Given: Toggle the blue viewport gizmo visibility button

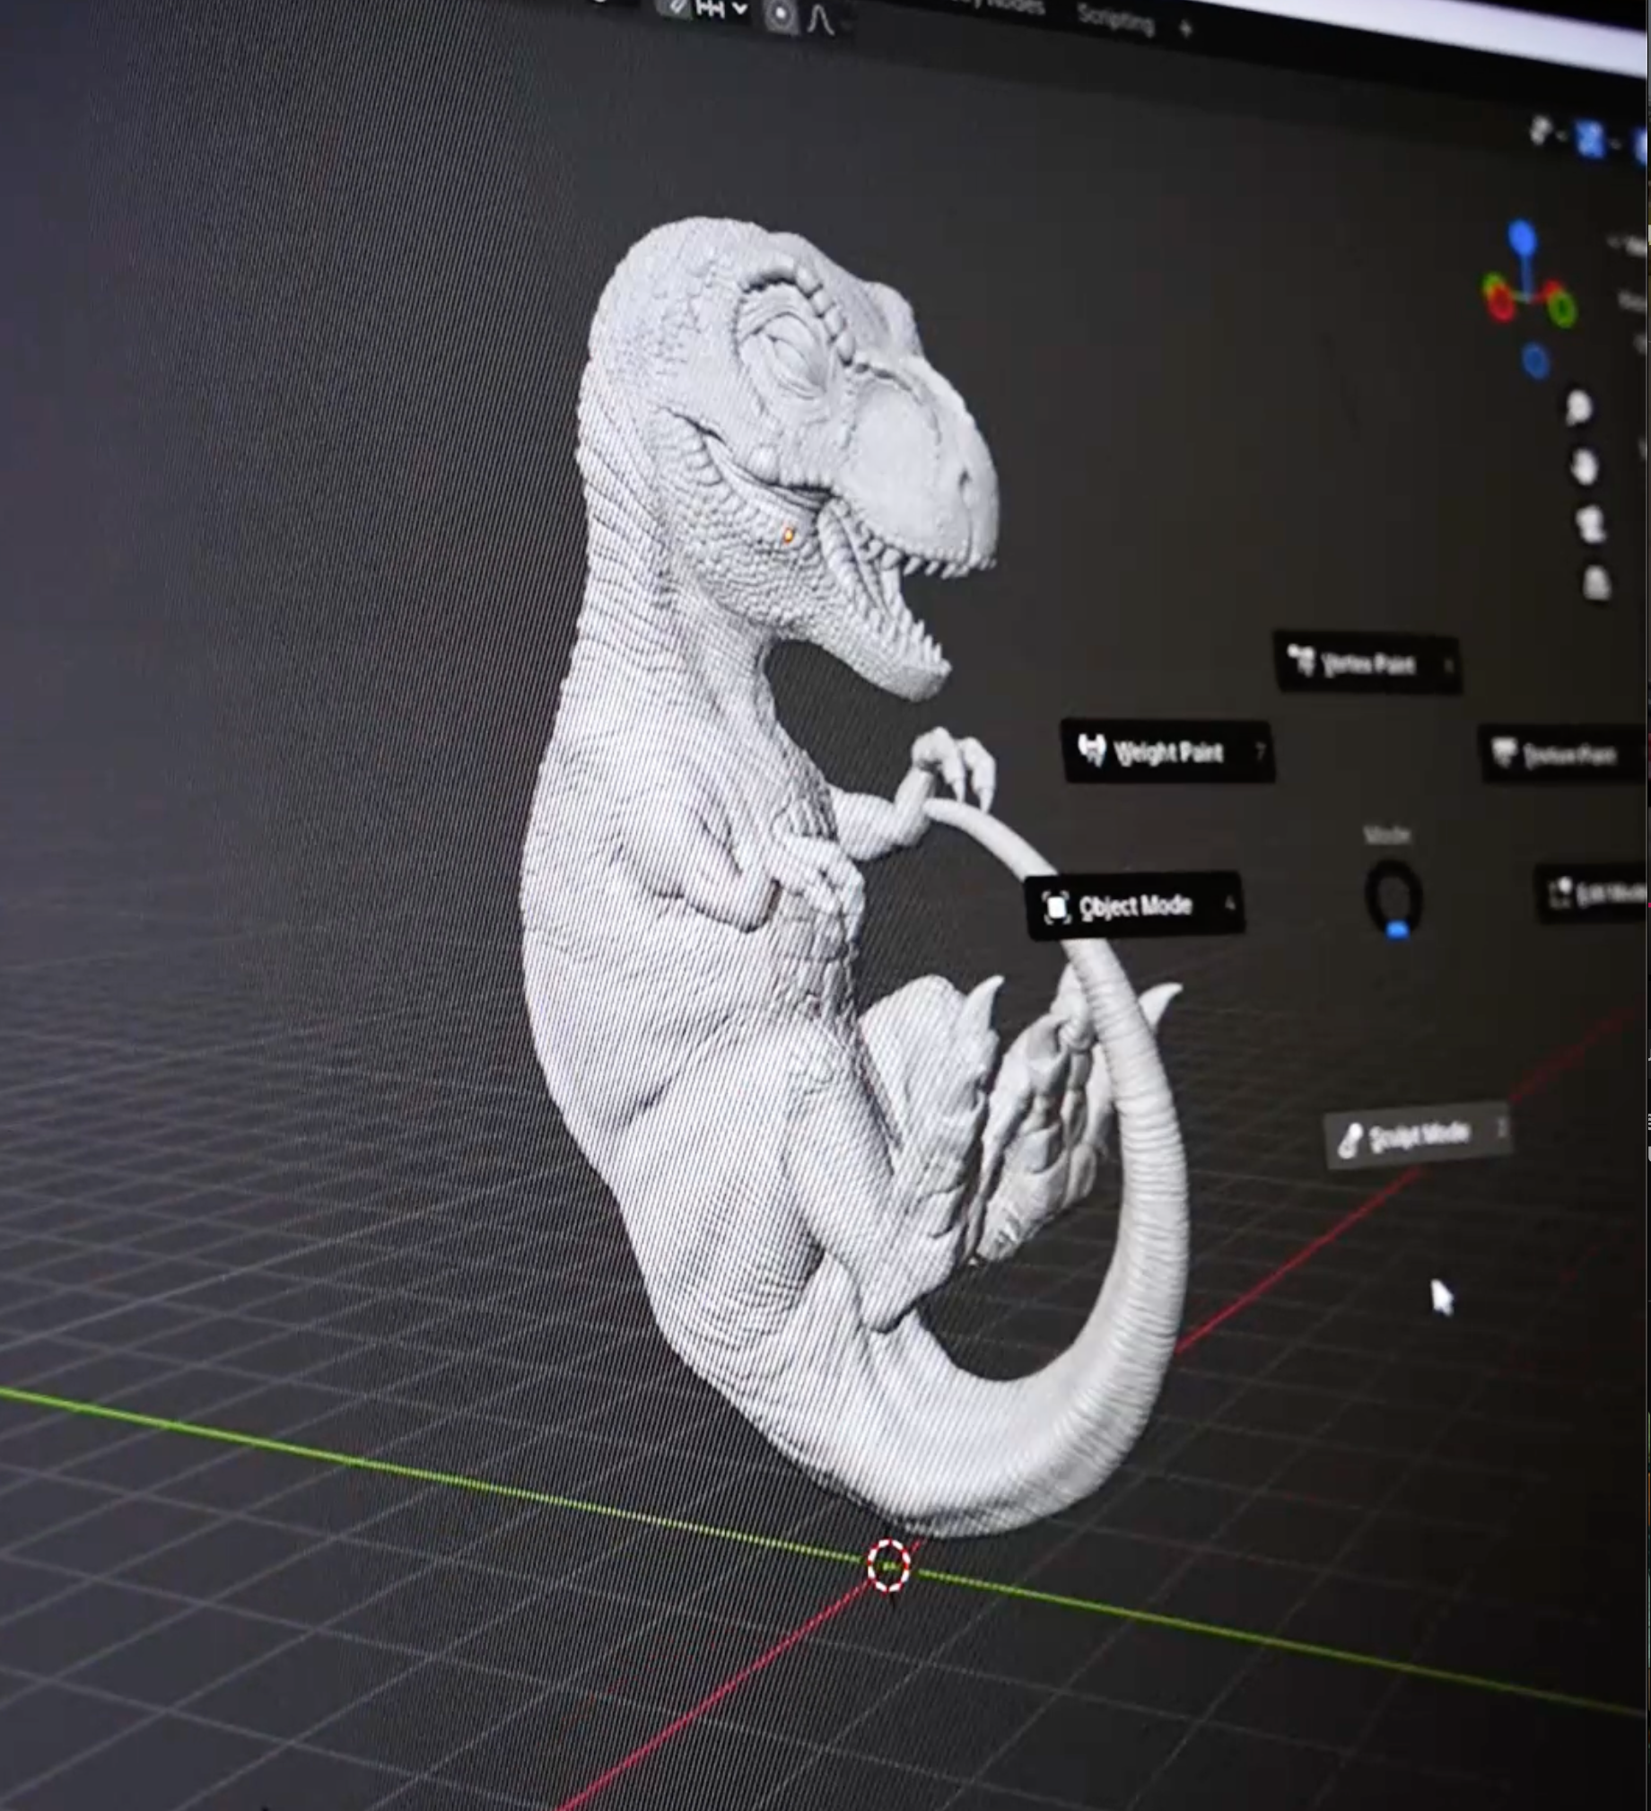Looking at the screenshot, I should click(1590, 139).
